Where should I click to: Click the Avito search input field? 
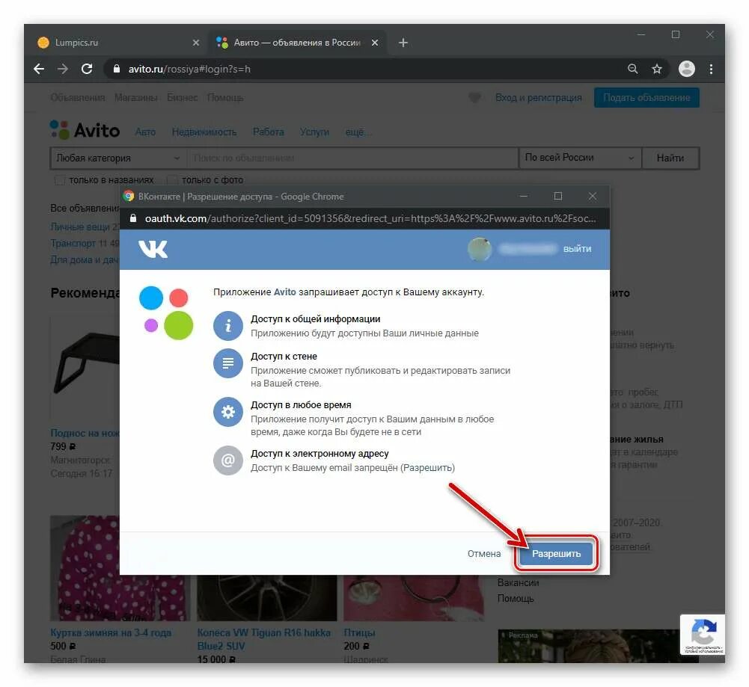coord(352,158)
